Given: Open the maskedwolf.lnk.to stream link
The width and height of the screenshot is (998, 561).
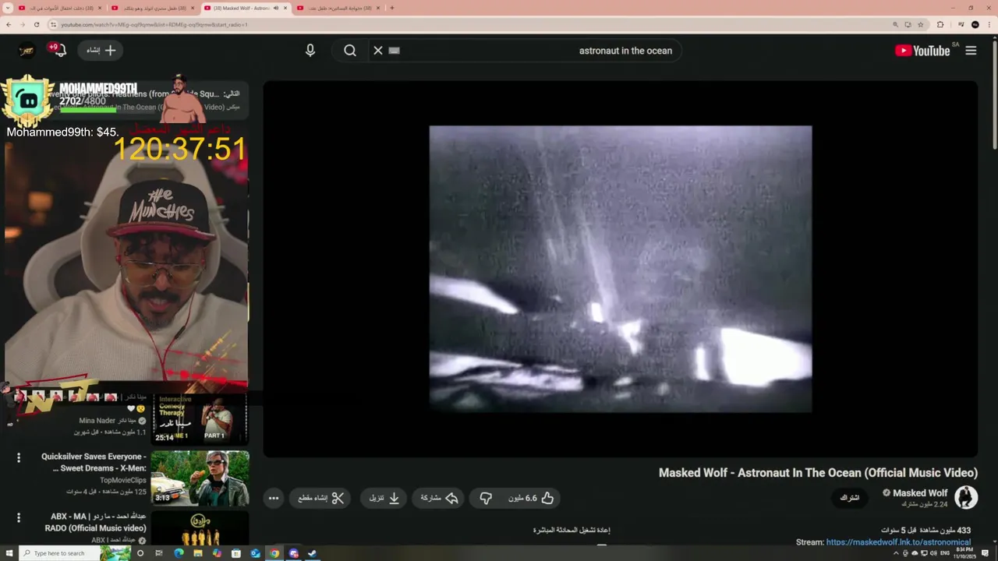Looking at the screenshot, I should (898, 542).
